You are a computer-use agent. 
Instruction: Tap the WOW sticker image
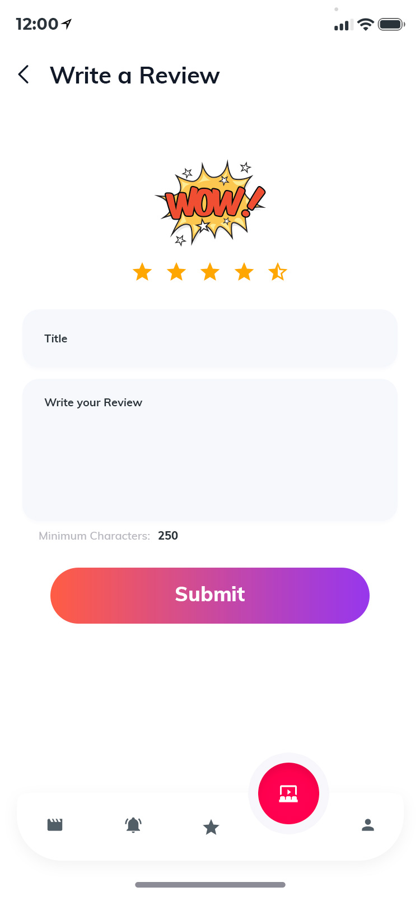[210, 203]
